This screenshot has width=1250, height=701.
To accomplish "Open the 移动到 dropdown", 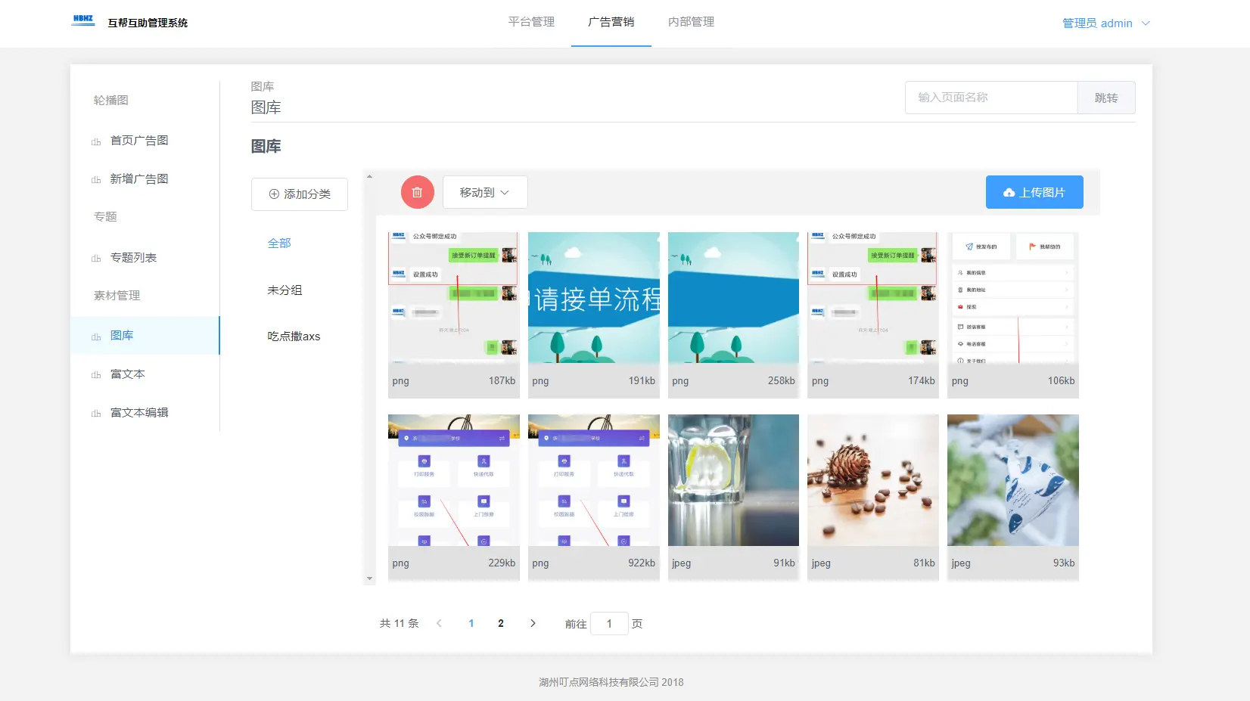I will (484, 193).
